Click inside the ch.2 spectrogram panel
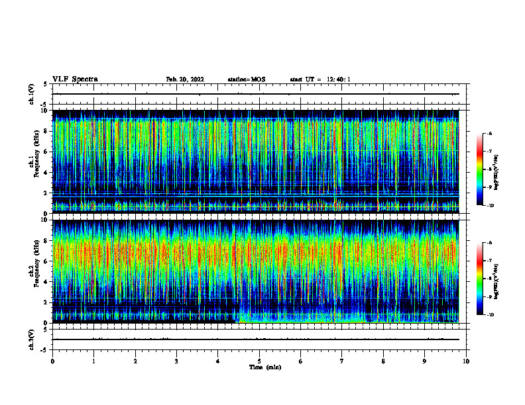525x405 pixels. (x=259, y=271)
